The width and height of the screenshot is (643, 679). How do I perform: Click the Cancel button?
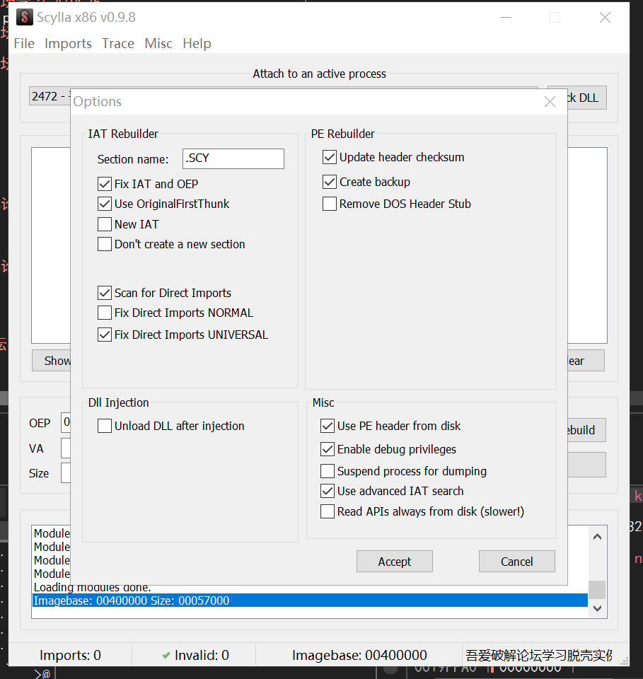(x=516, y=562)
